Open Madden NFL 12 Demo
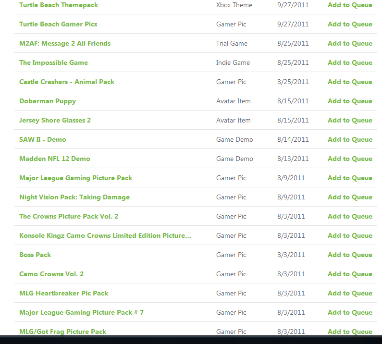Viewport: 382px width, 344px height. (55, 159)
